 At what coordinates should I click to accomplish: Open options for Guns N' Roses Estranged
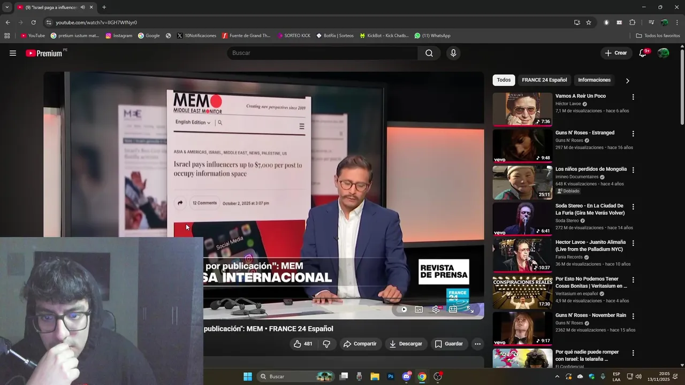[633, 134]
